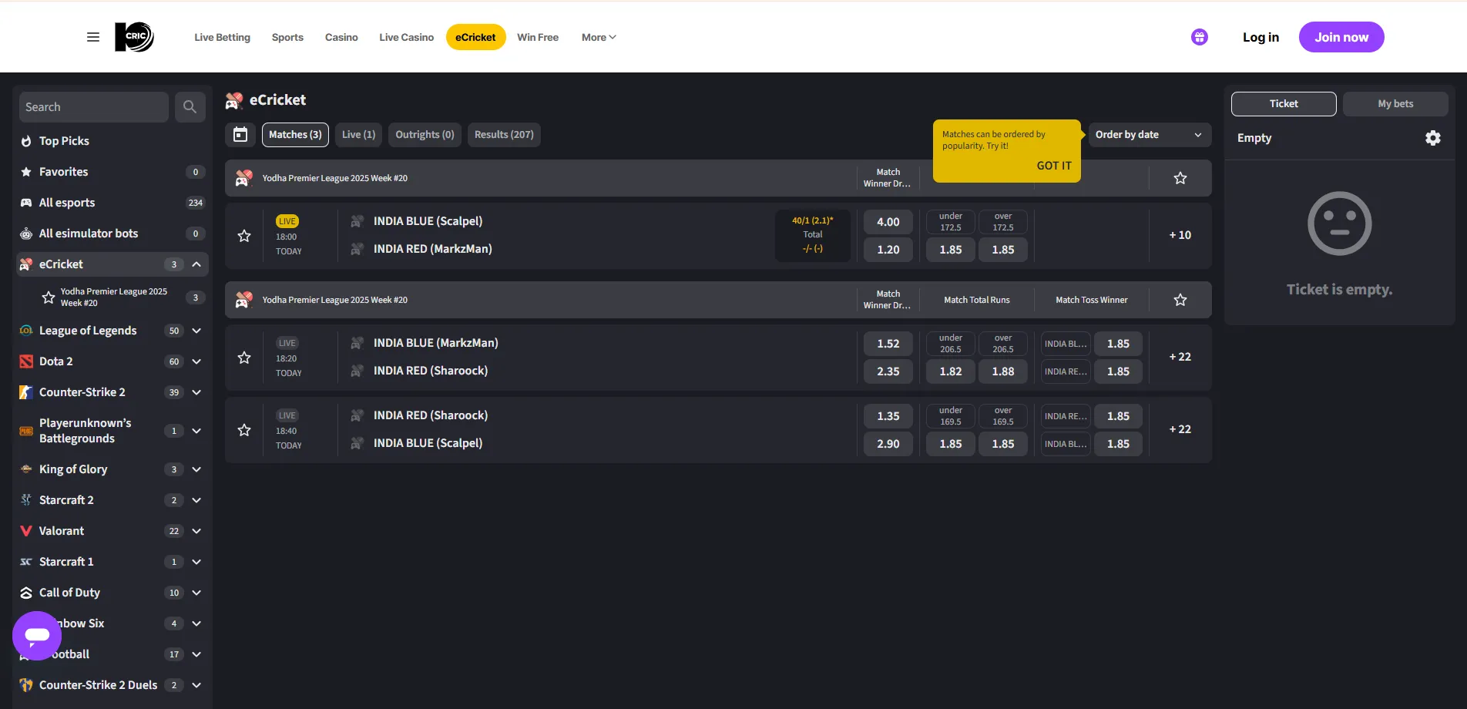
Task: Star the Yodha Premier League sidebar entry
Action: (49, 297)
